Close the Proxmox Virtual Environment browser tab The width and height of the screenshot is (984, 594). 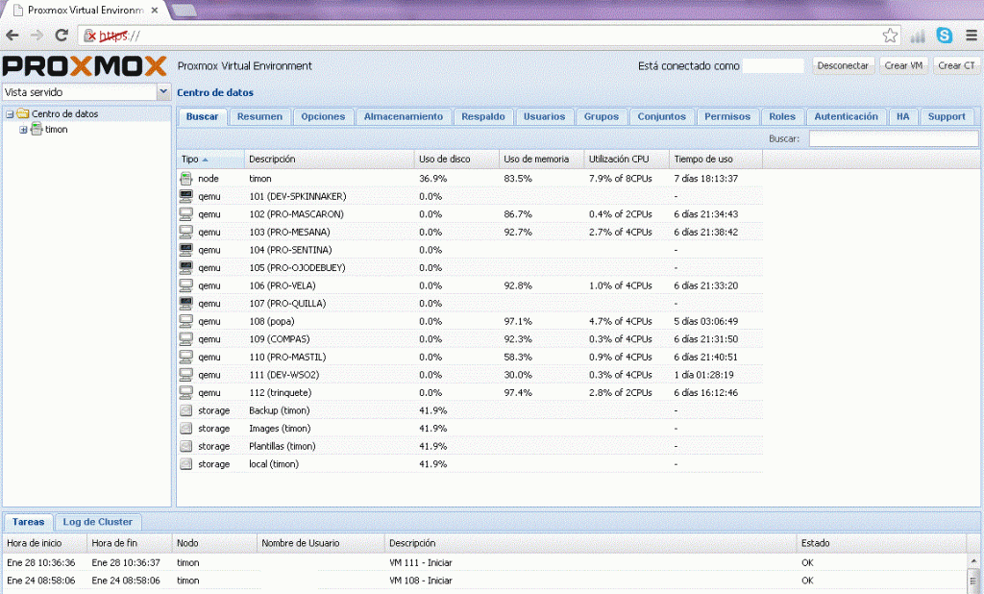(155, 10)
